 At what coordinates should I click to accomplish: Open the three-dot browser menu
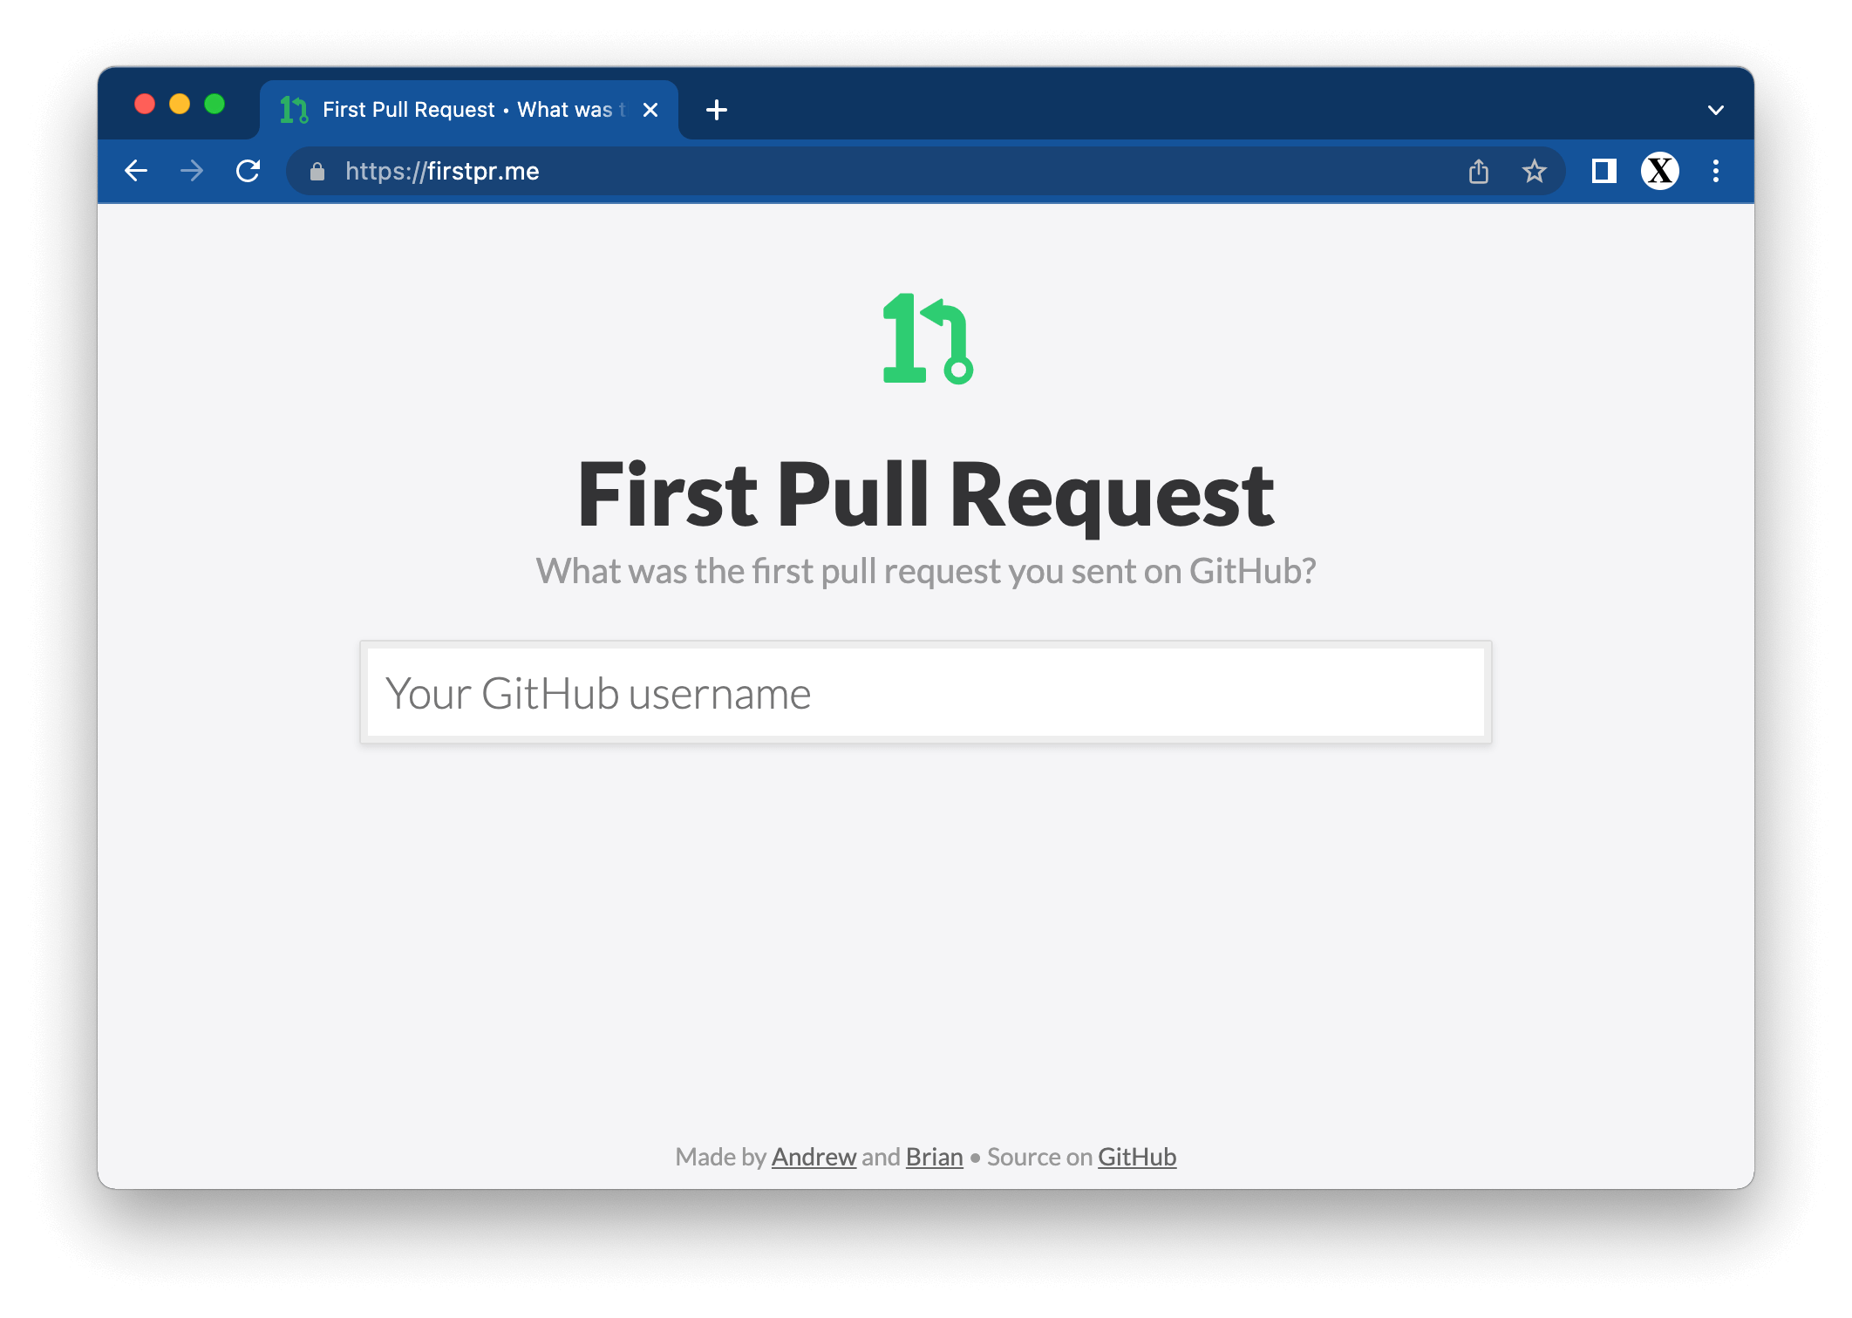pos(1715,171)
